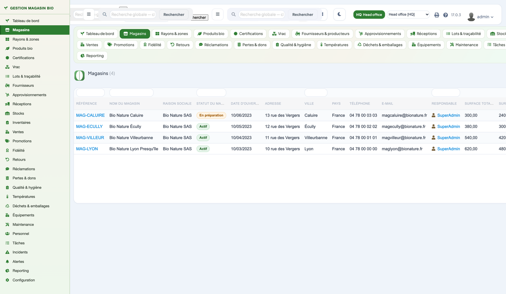The image size is (506, 294).
Task: Open Stocks in the left sidebar
Action: coord(35,113)
